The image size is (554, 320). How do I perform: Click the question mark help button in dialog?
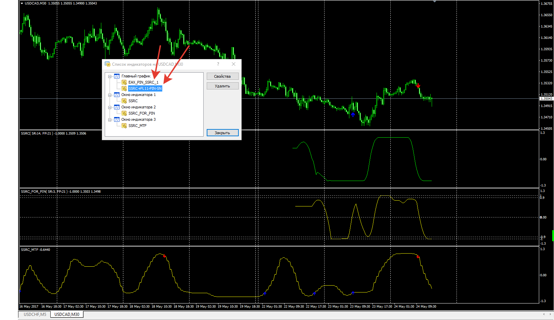(x=218, y=64)
